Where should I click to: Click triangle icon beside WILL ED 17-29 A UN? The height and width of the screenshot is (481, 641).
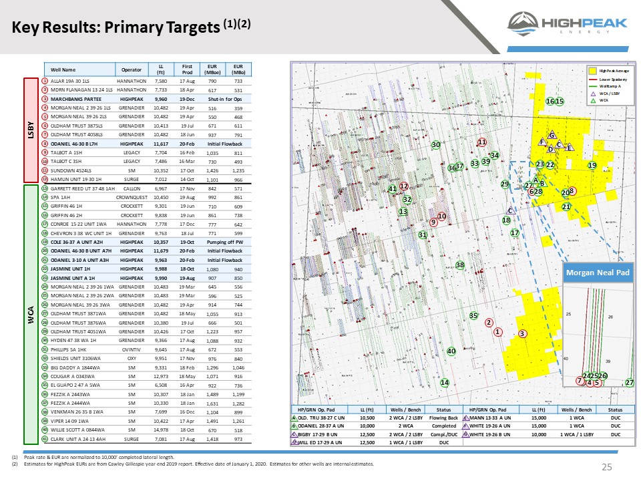[x=294, y=442]
